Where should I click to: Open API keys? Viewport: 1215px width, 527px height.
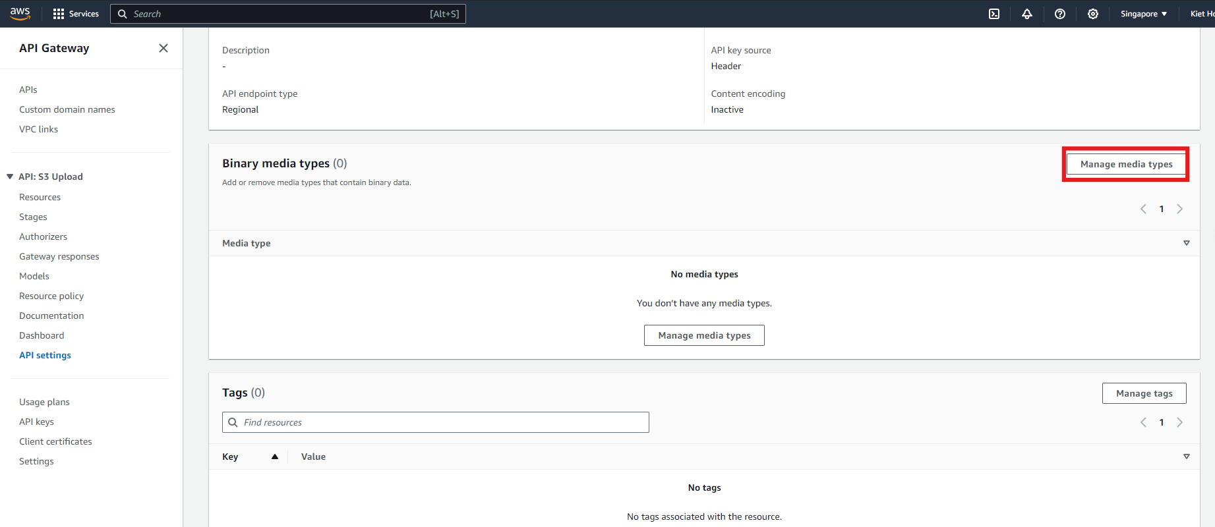[x=36, y=422]
